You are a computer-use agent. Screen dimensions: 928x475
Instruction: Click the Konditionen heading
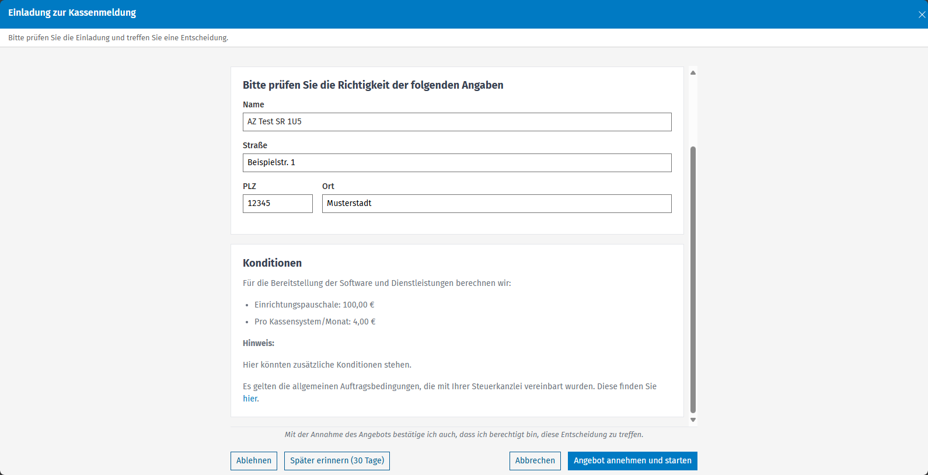[x=272, y=263]
